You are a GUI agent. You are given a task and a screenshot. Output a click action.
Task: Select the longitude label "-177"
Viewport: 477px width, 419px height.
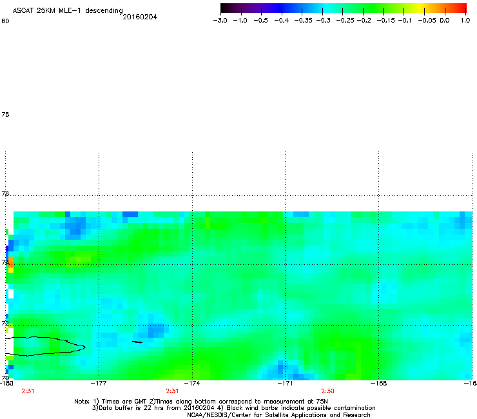pyautogui.click(x=99, y=383)
